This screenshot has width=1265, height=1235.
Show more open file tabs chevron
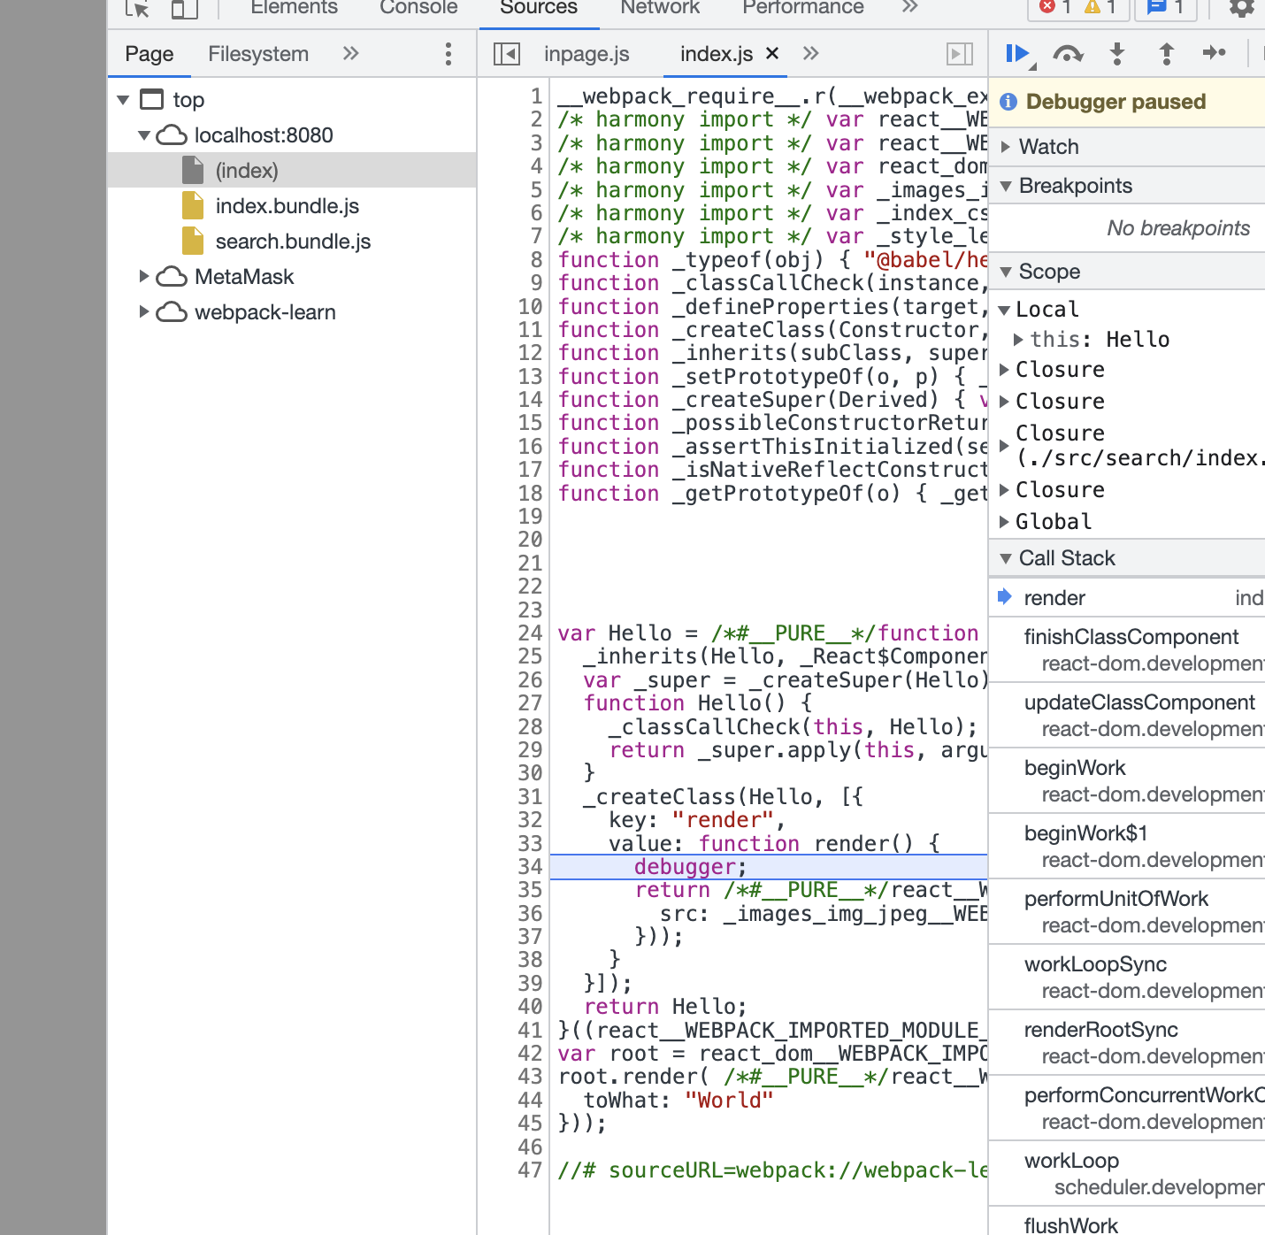click(810, 54)
